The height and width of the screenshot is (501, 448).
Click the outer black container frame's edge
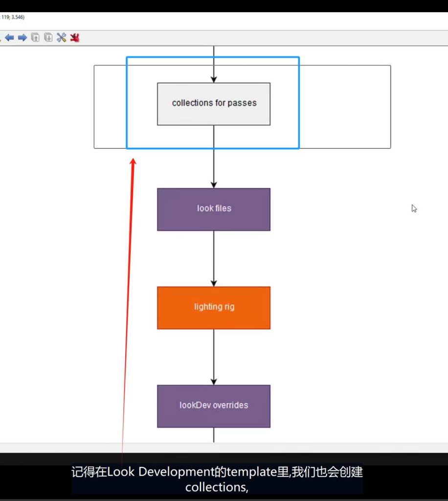pyautogui.click(x=390, y=108)
